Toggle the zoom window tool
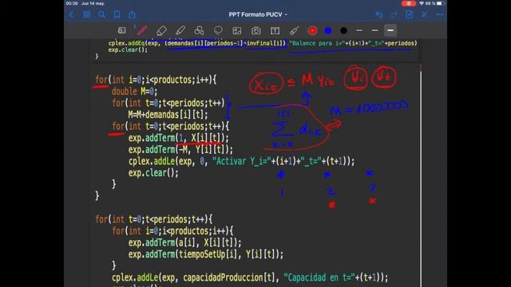 (122, 30)
